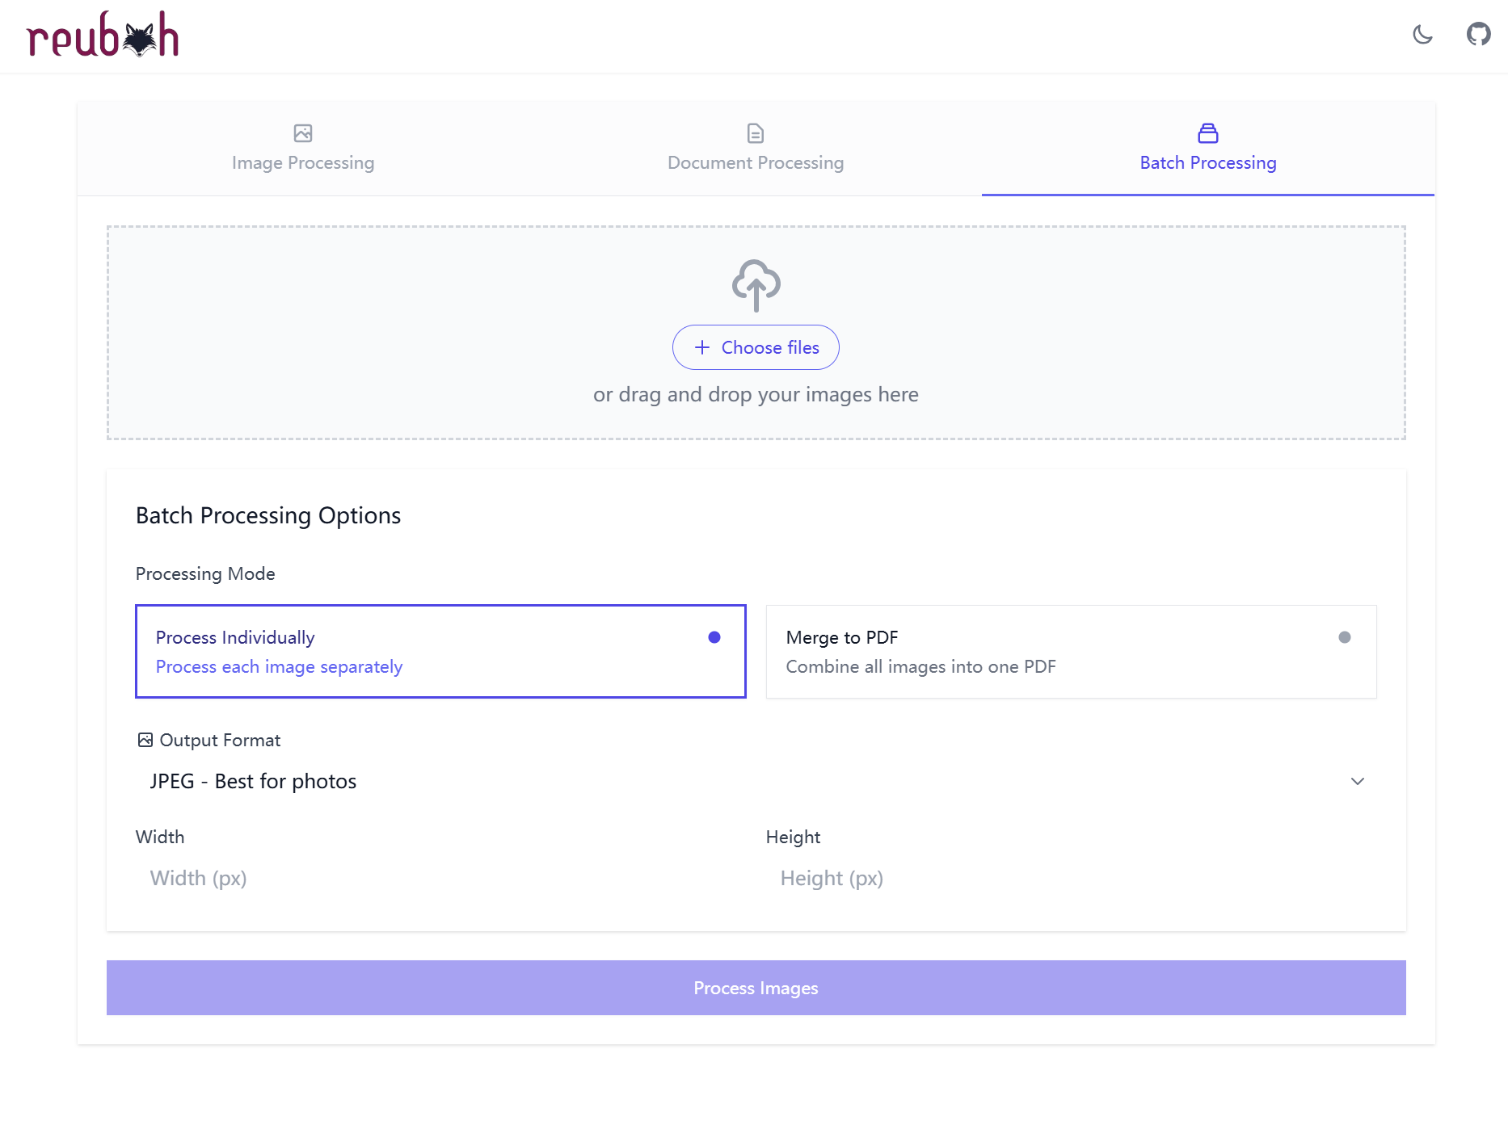1508x1142 pixels.
Task: Click the Output Format chevron arrow
Action: tap(1357, 781)
